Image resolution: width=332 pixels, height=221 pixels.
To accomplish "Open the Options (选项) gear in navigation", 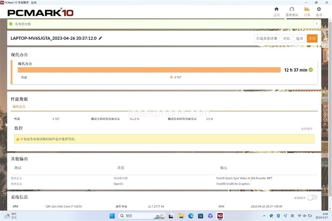I will pyautogui.click(x=319, y=11).
